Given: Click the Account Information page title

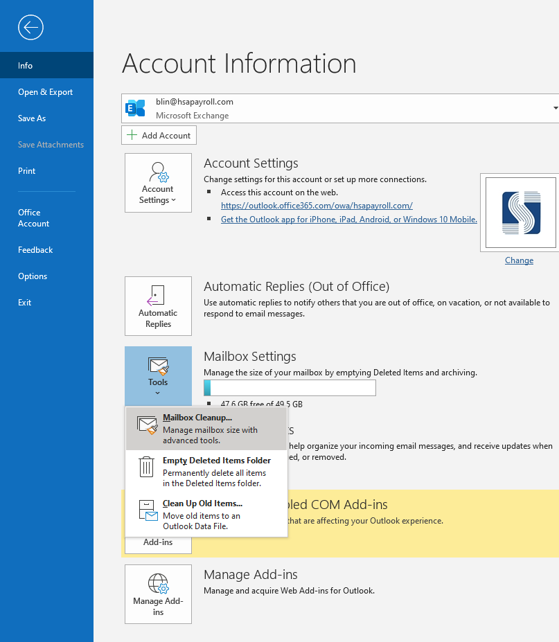Looking at the screenshot, I should click(x=239, y=64).
